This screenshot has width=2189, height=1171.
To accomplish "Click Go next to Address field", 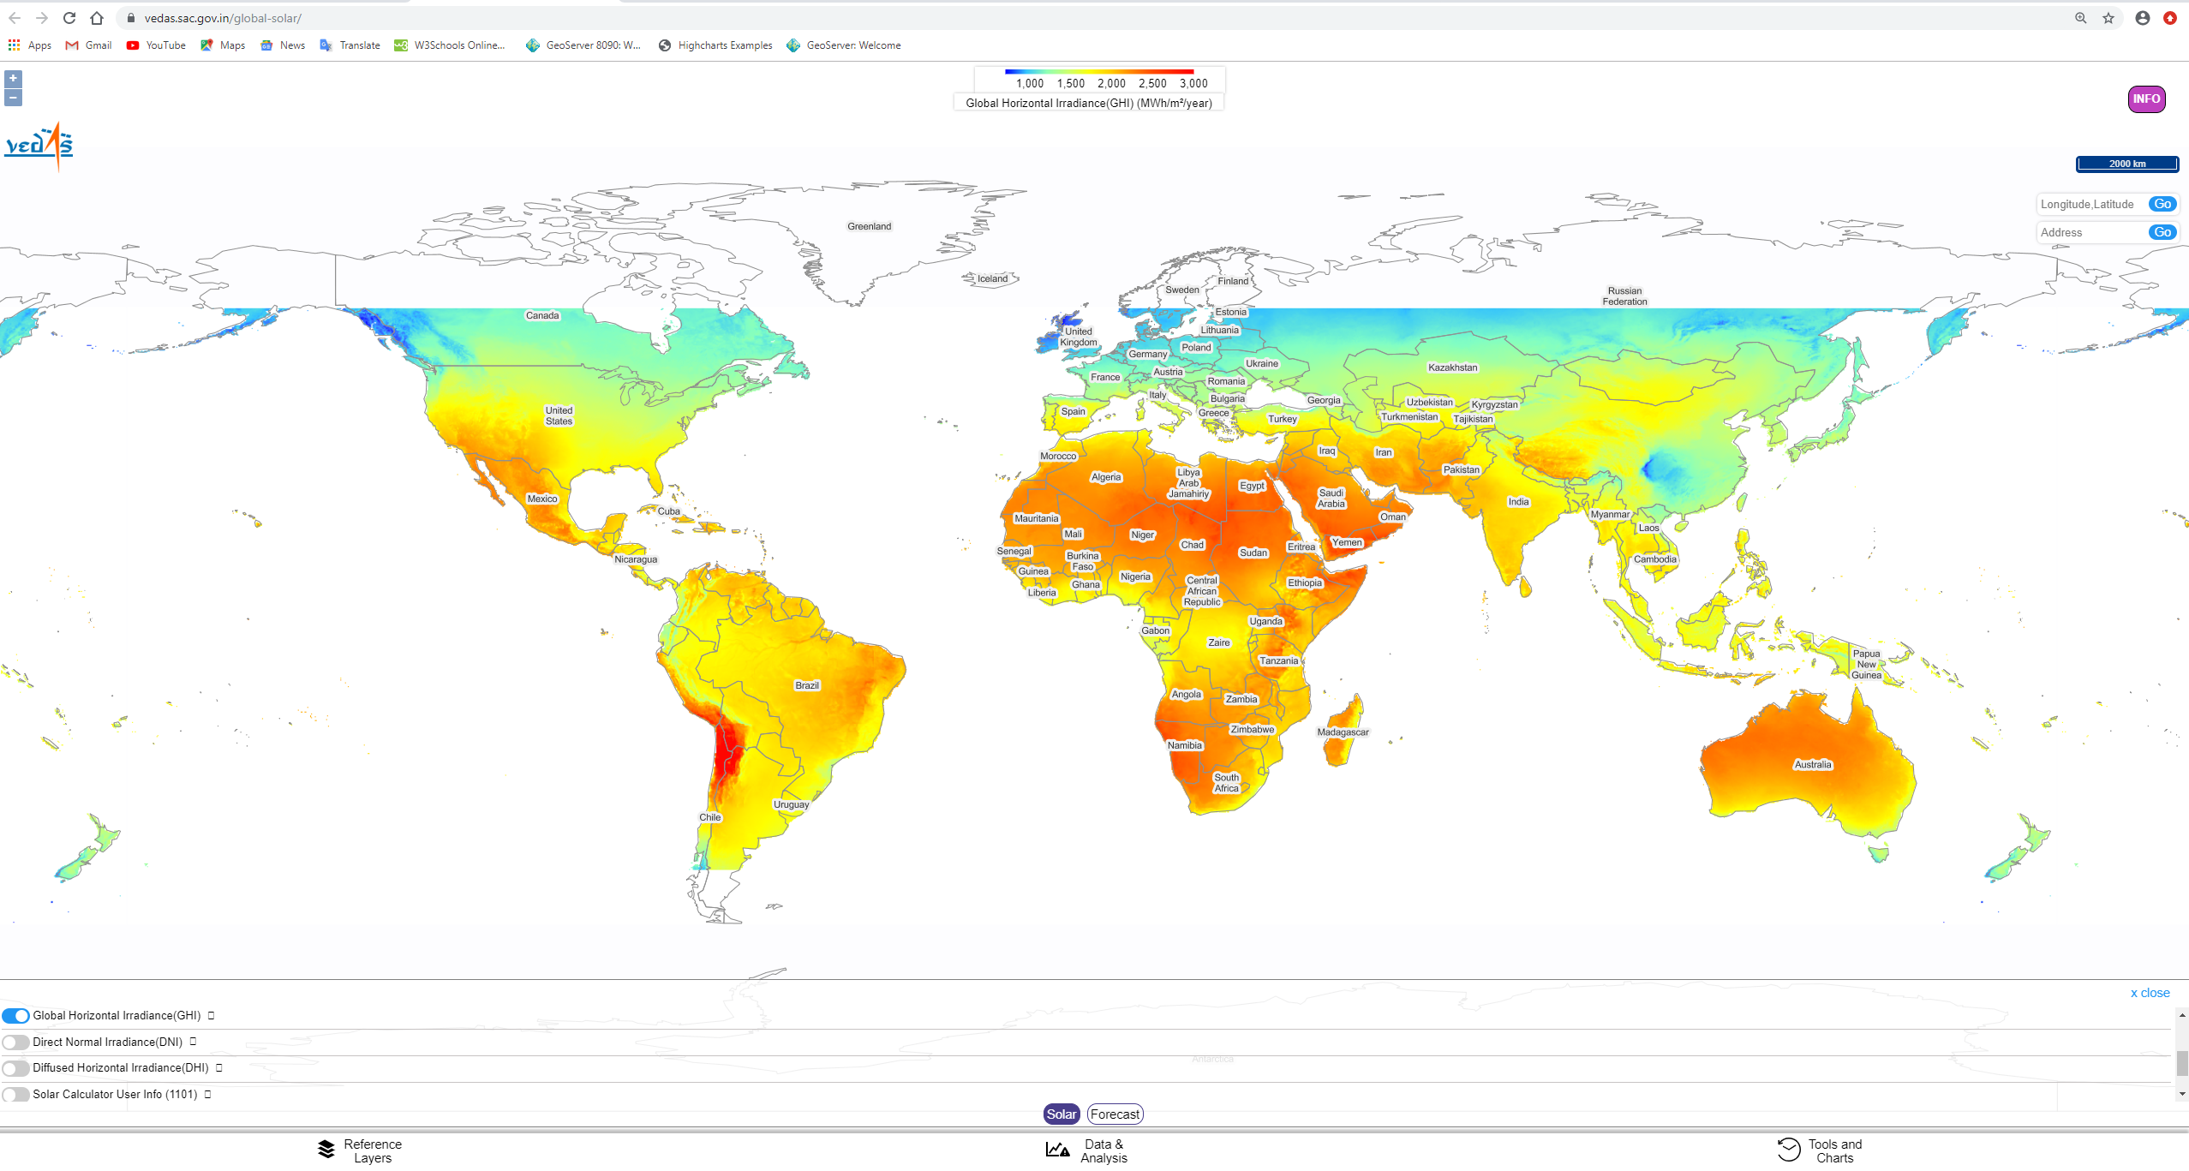I will [2162, 232].
